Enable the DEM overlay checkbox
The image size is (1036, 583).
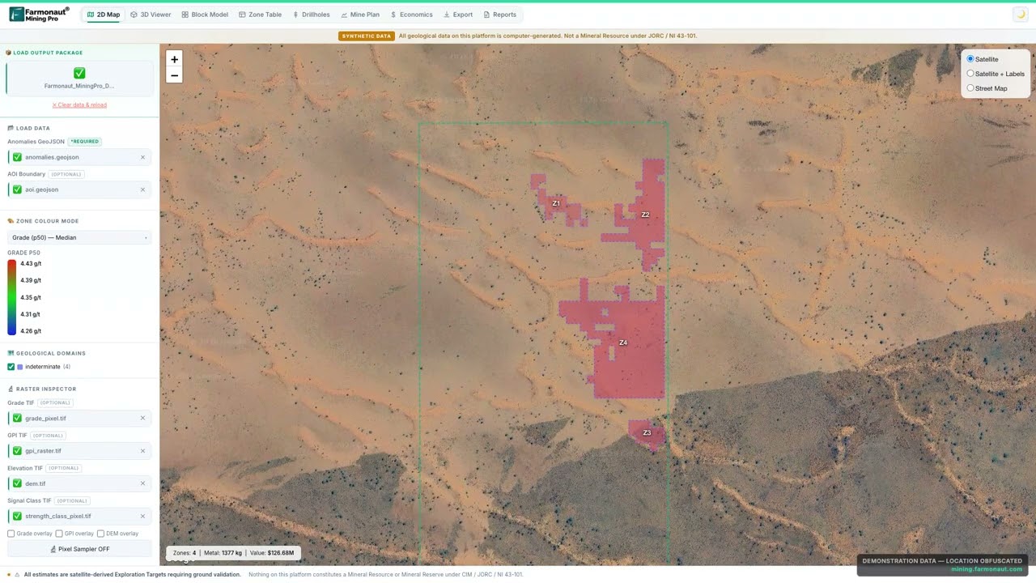click(100, 534)
